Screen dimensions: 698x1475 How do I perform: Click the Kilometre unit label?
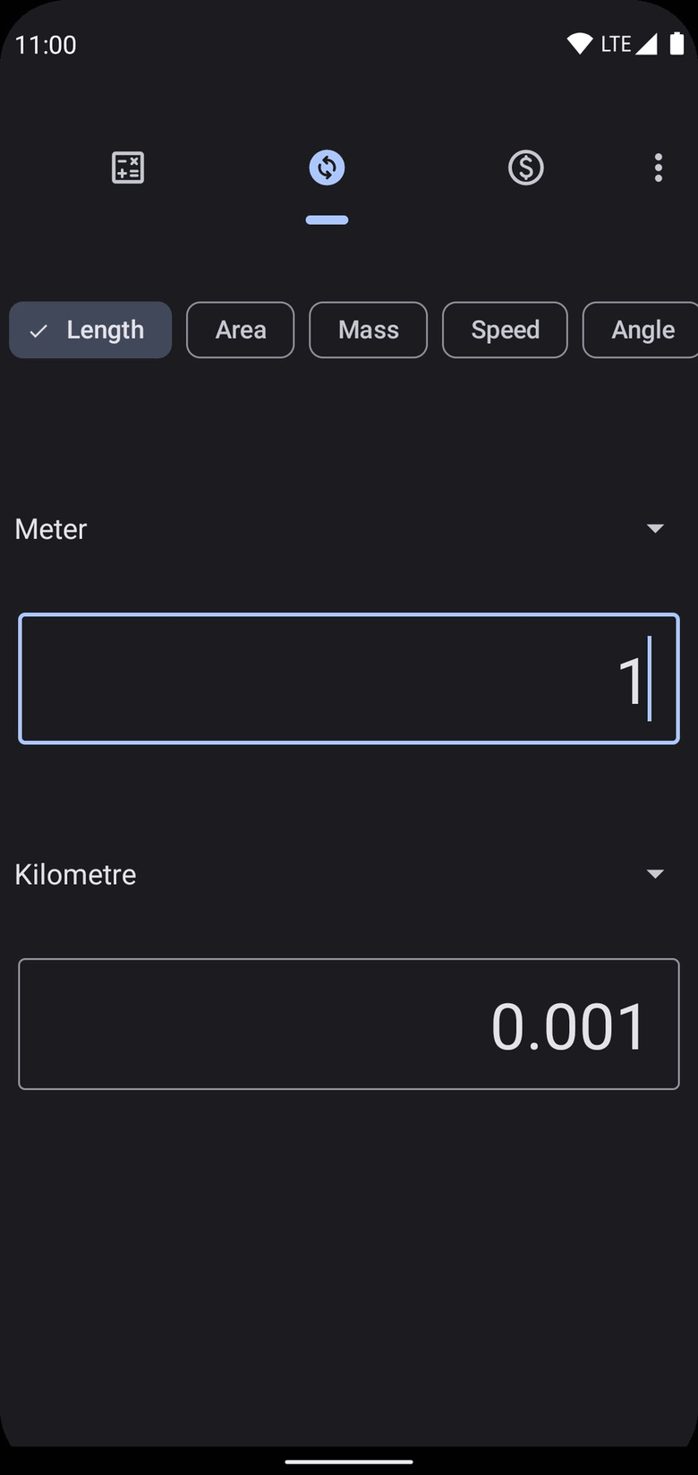(x=75, y=875)
